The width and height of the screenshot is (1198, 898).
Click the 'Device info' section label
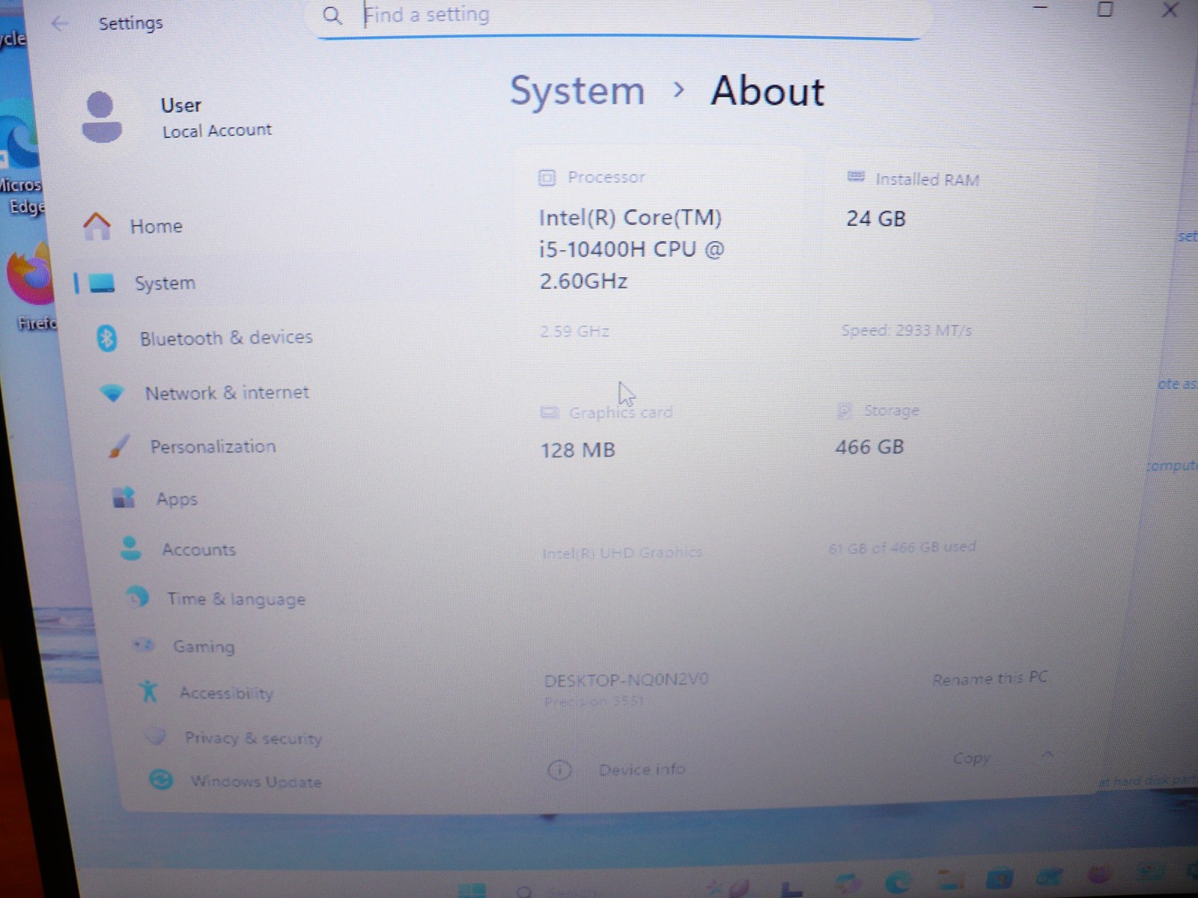[x=642, y=769]
